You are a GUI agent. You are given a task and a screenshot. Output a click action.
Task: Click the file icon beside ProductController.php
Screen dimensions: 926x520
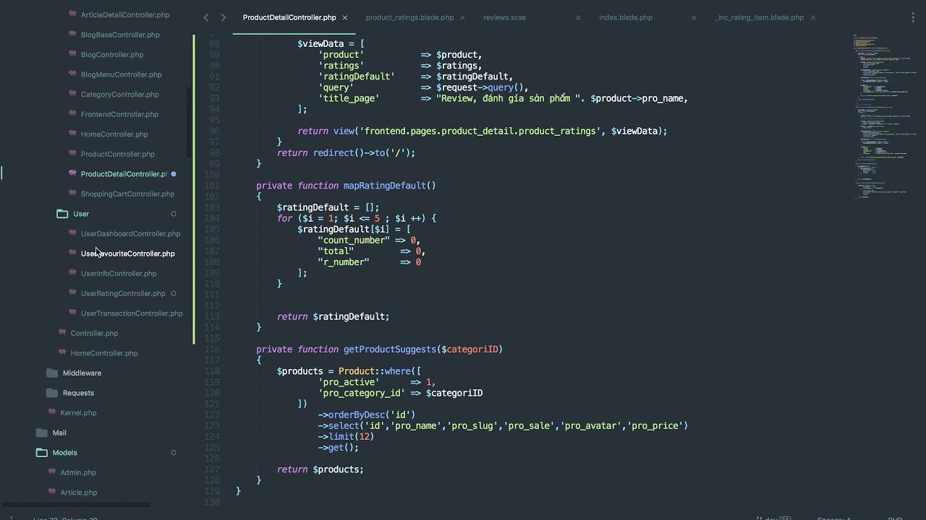coord(73,153)
